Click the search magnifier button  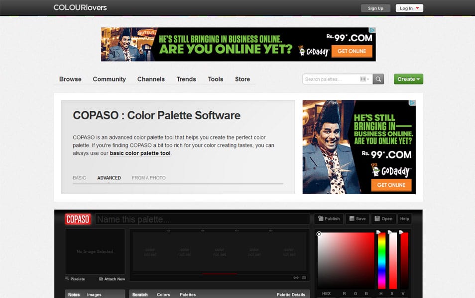(x=378, y=79)
